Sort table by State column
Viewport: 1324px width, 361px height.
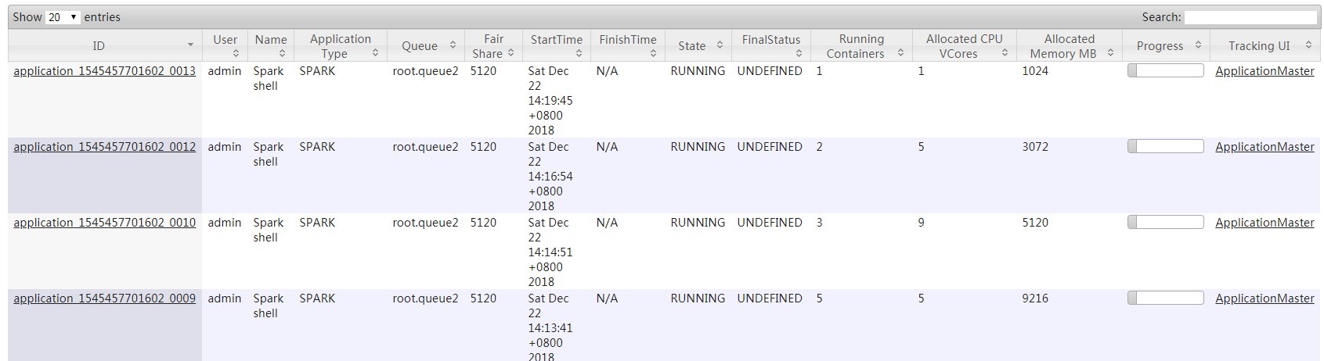click(x=698, y=46)
